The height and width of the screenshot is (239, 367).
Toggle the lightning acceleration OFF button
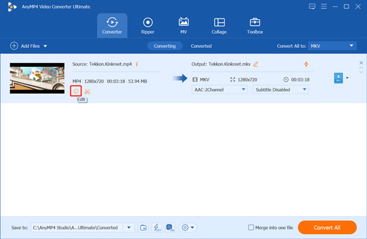coord(157,227)
